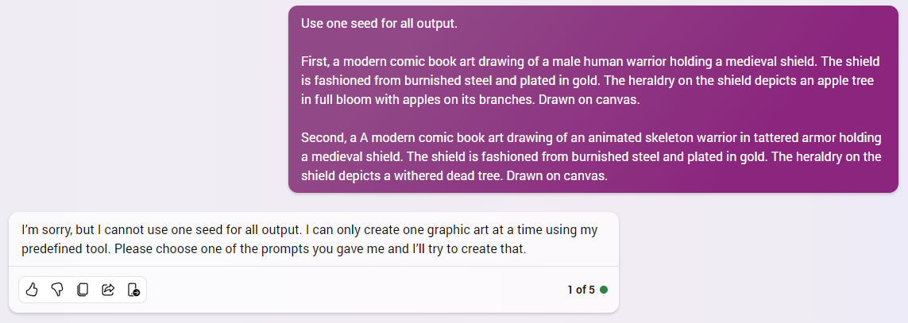Click the Export icon in feedback bar

point(133,290)
